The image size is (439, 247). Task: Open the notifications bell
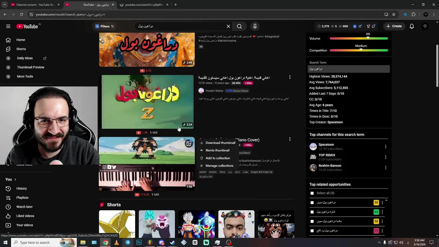point(412,26)
